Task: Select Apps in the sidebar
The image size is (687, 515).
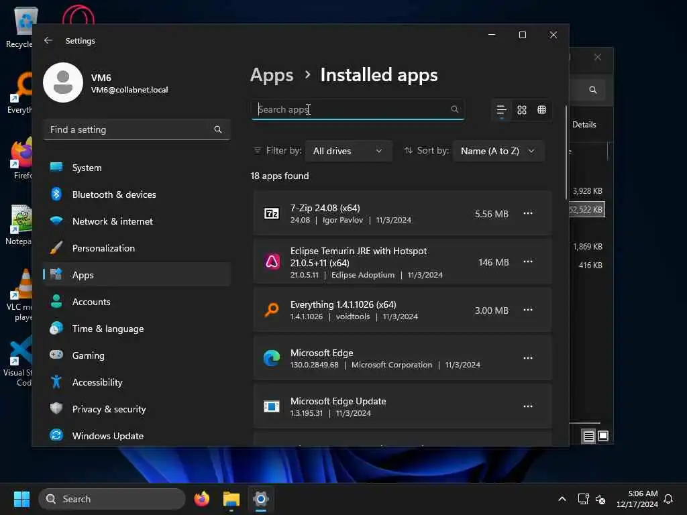Action: pos(137,274)
